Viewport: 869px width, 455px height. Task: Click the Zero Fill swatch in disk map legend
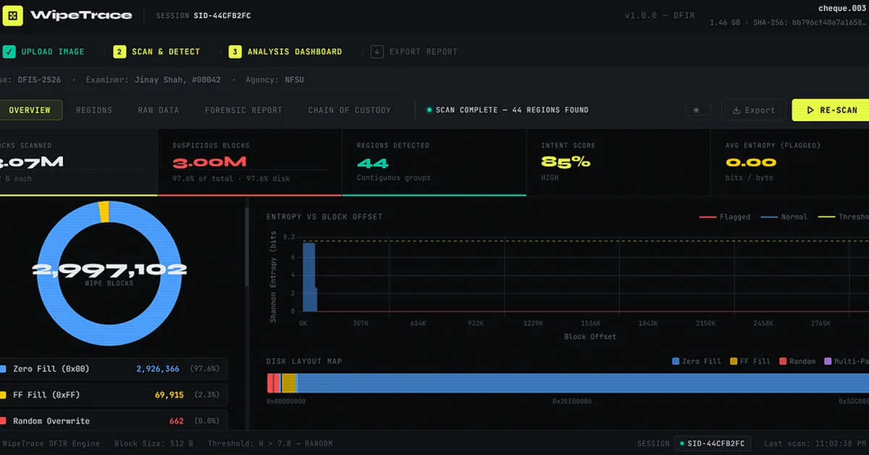click(x=676, y=361)
